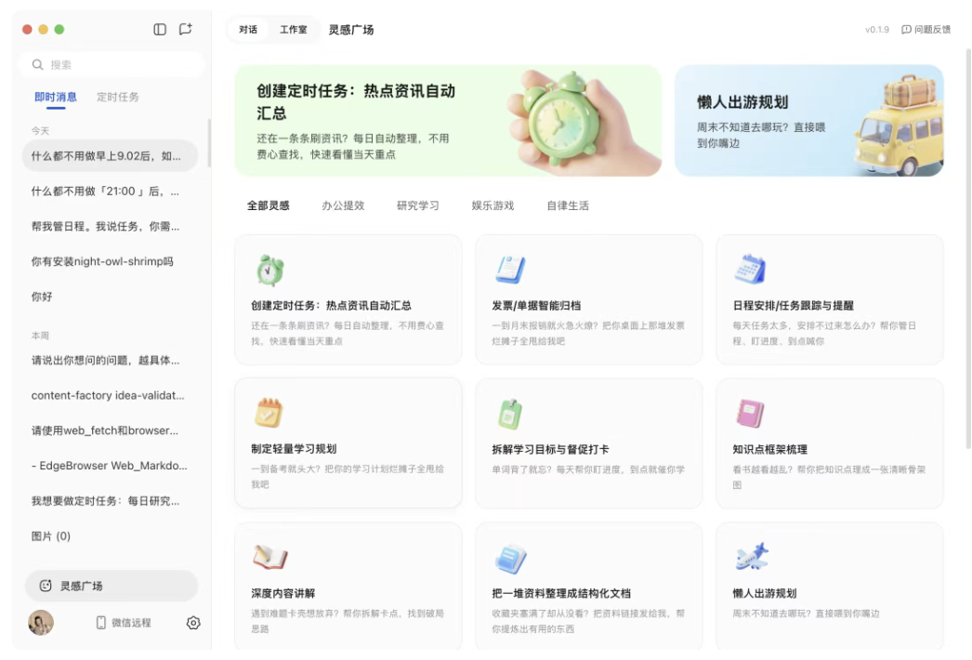
Task: Click the alarm clock icon on 热点资讯自动汇总 card
Action: coord(269,271)
